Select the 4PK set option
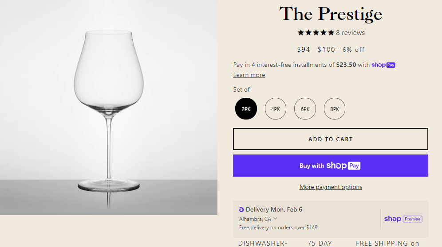The image size is (442, 247). pyautogui.click(x=276, y=109)
